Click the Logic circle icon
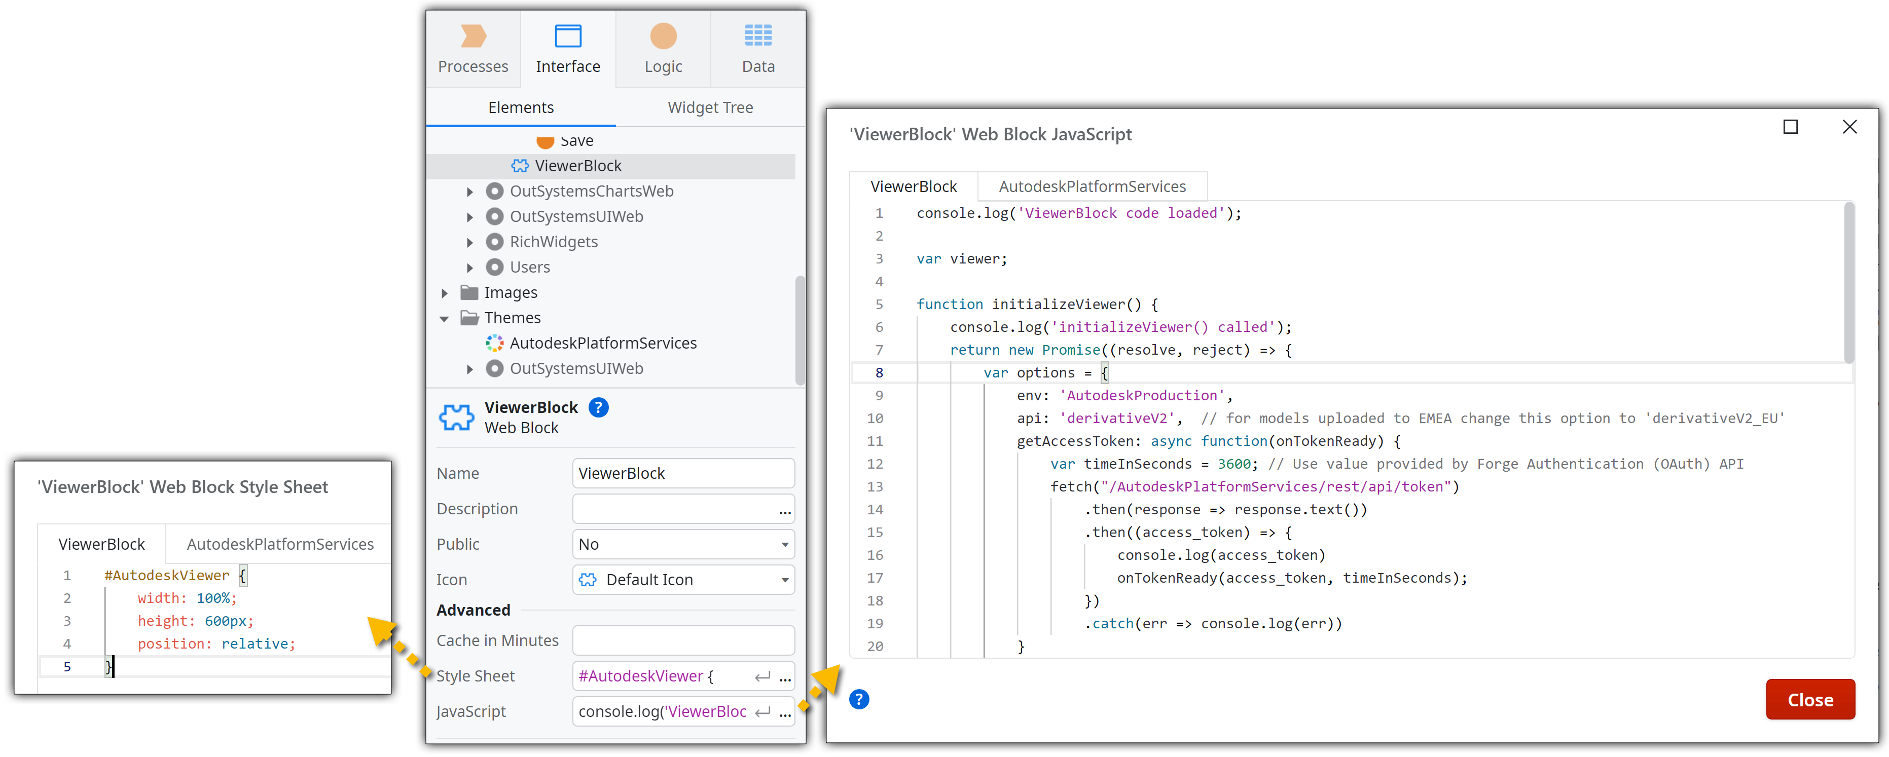This screenshot has height=757, width=1889. pyautogui.click(x=663, y=35)
